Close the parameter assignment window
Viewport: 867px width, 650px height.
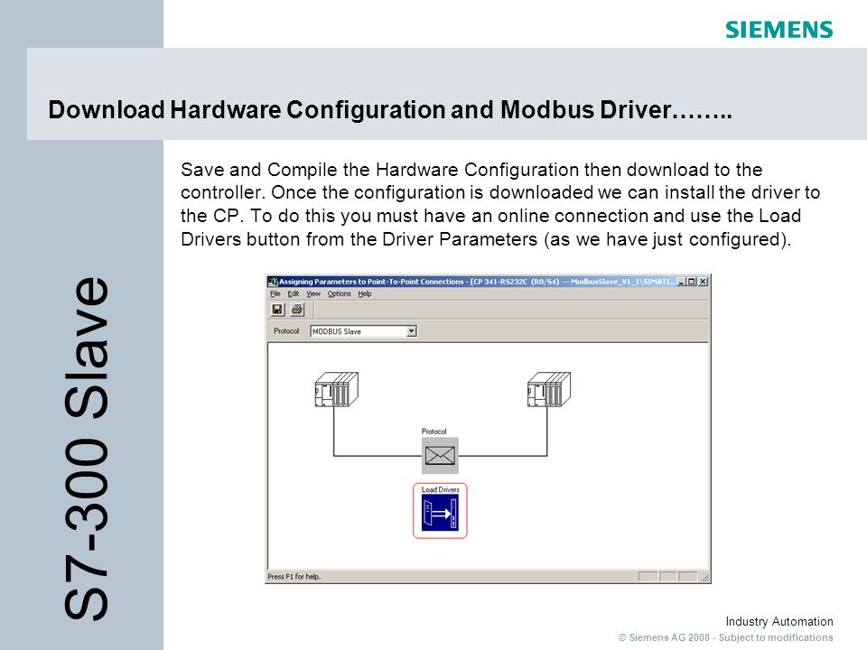click(703, 282)
